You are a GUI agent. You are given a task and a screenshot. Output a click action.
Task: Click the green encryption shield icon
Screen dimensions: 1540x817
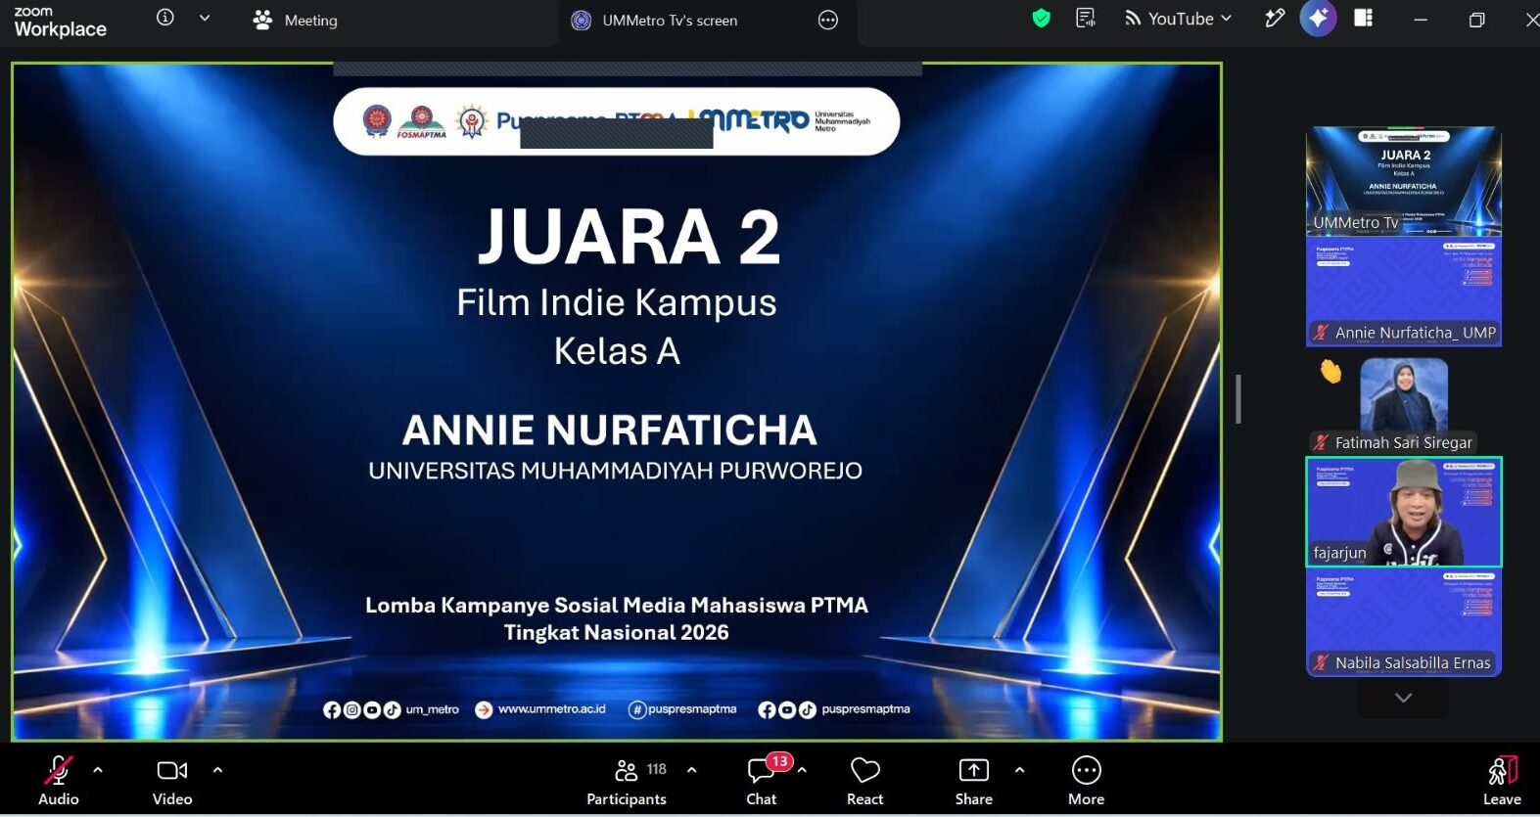pos(1042,18)
